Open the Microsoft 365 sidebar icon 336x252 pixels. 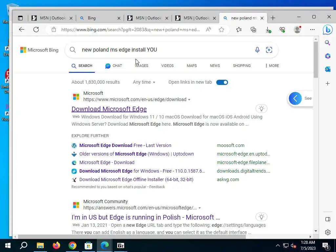327,56
